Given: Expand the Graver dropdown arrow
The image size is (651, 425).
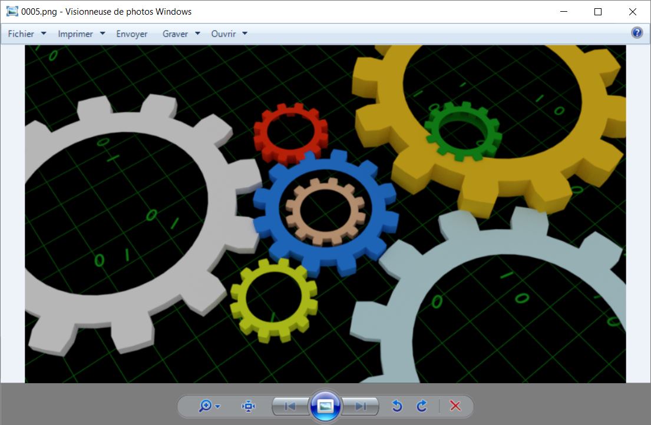Looking at the screenshot, I should click(x=197, y=34).
